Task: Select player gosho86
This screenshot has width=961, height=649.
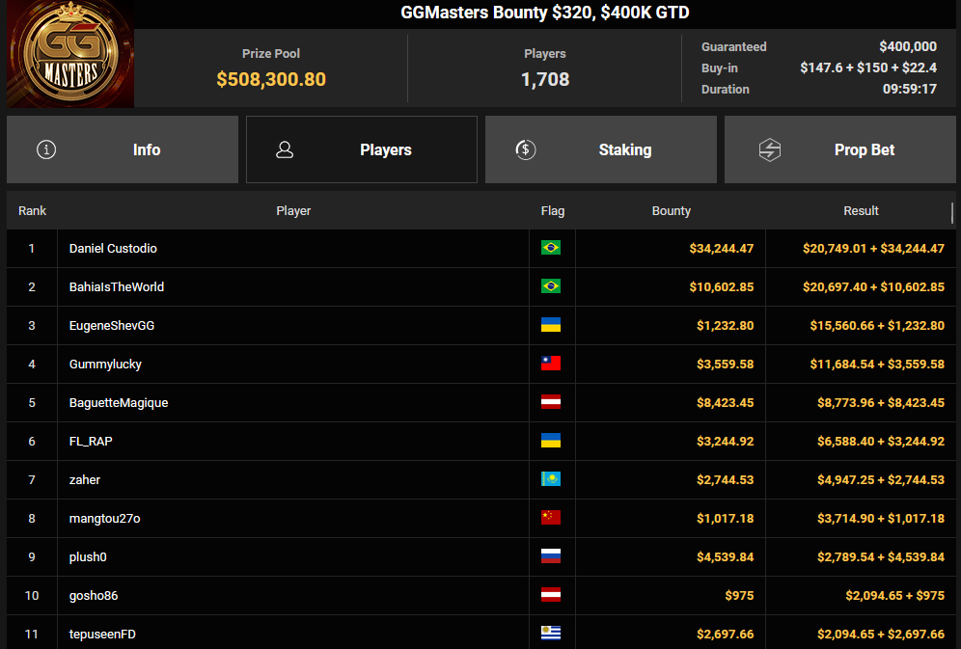Action: [94, 596]
